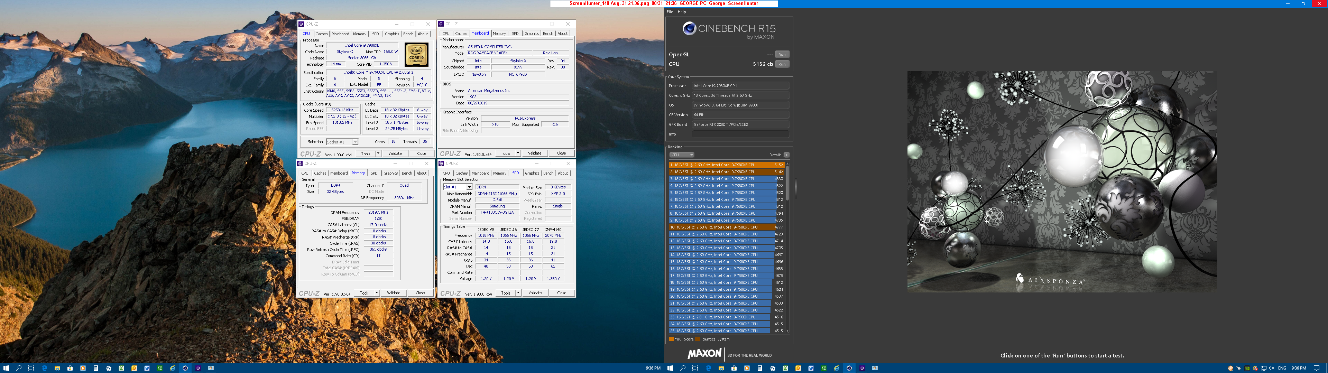Open the File menu in Cinebench
Viewport: 1328px width, 373px height.
tap(670, 12)
